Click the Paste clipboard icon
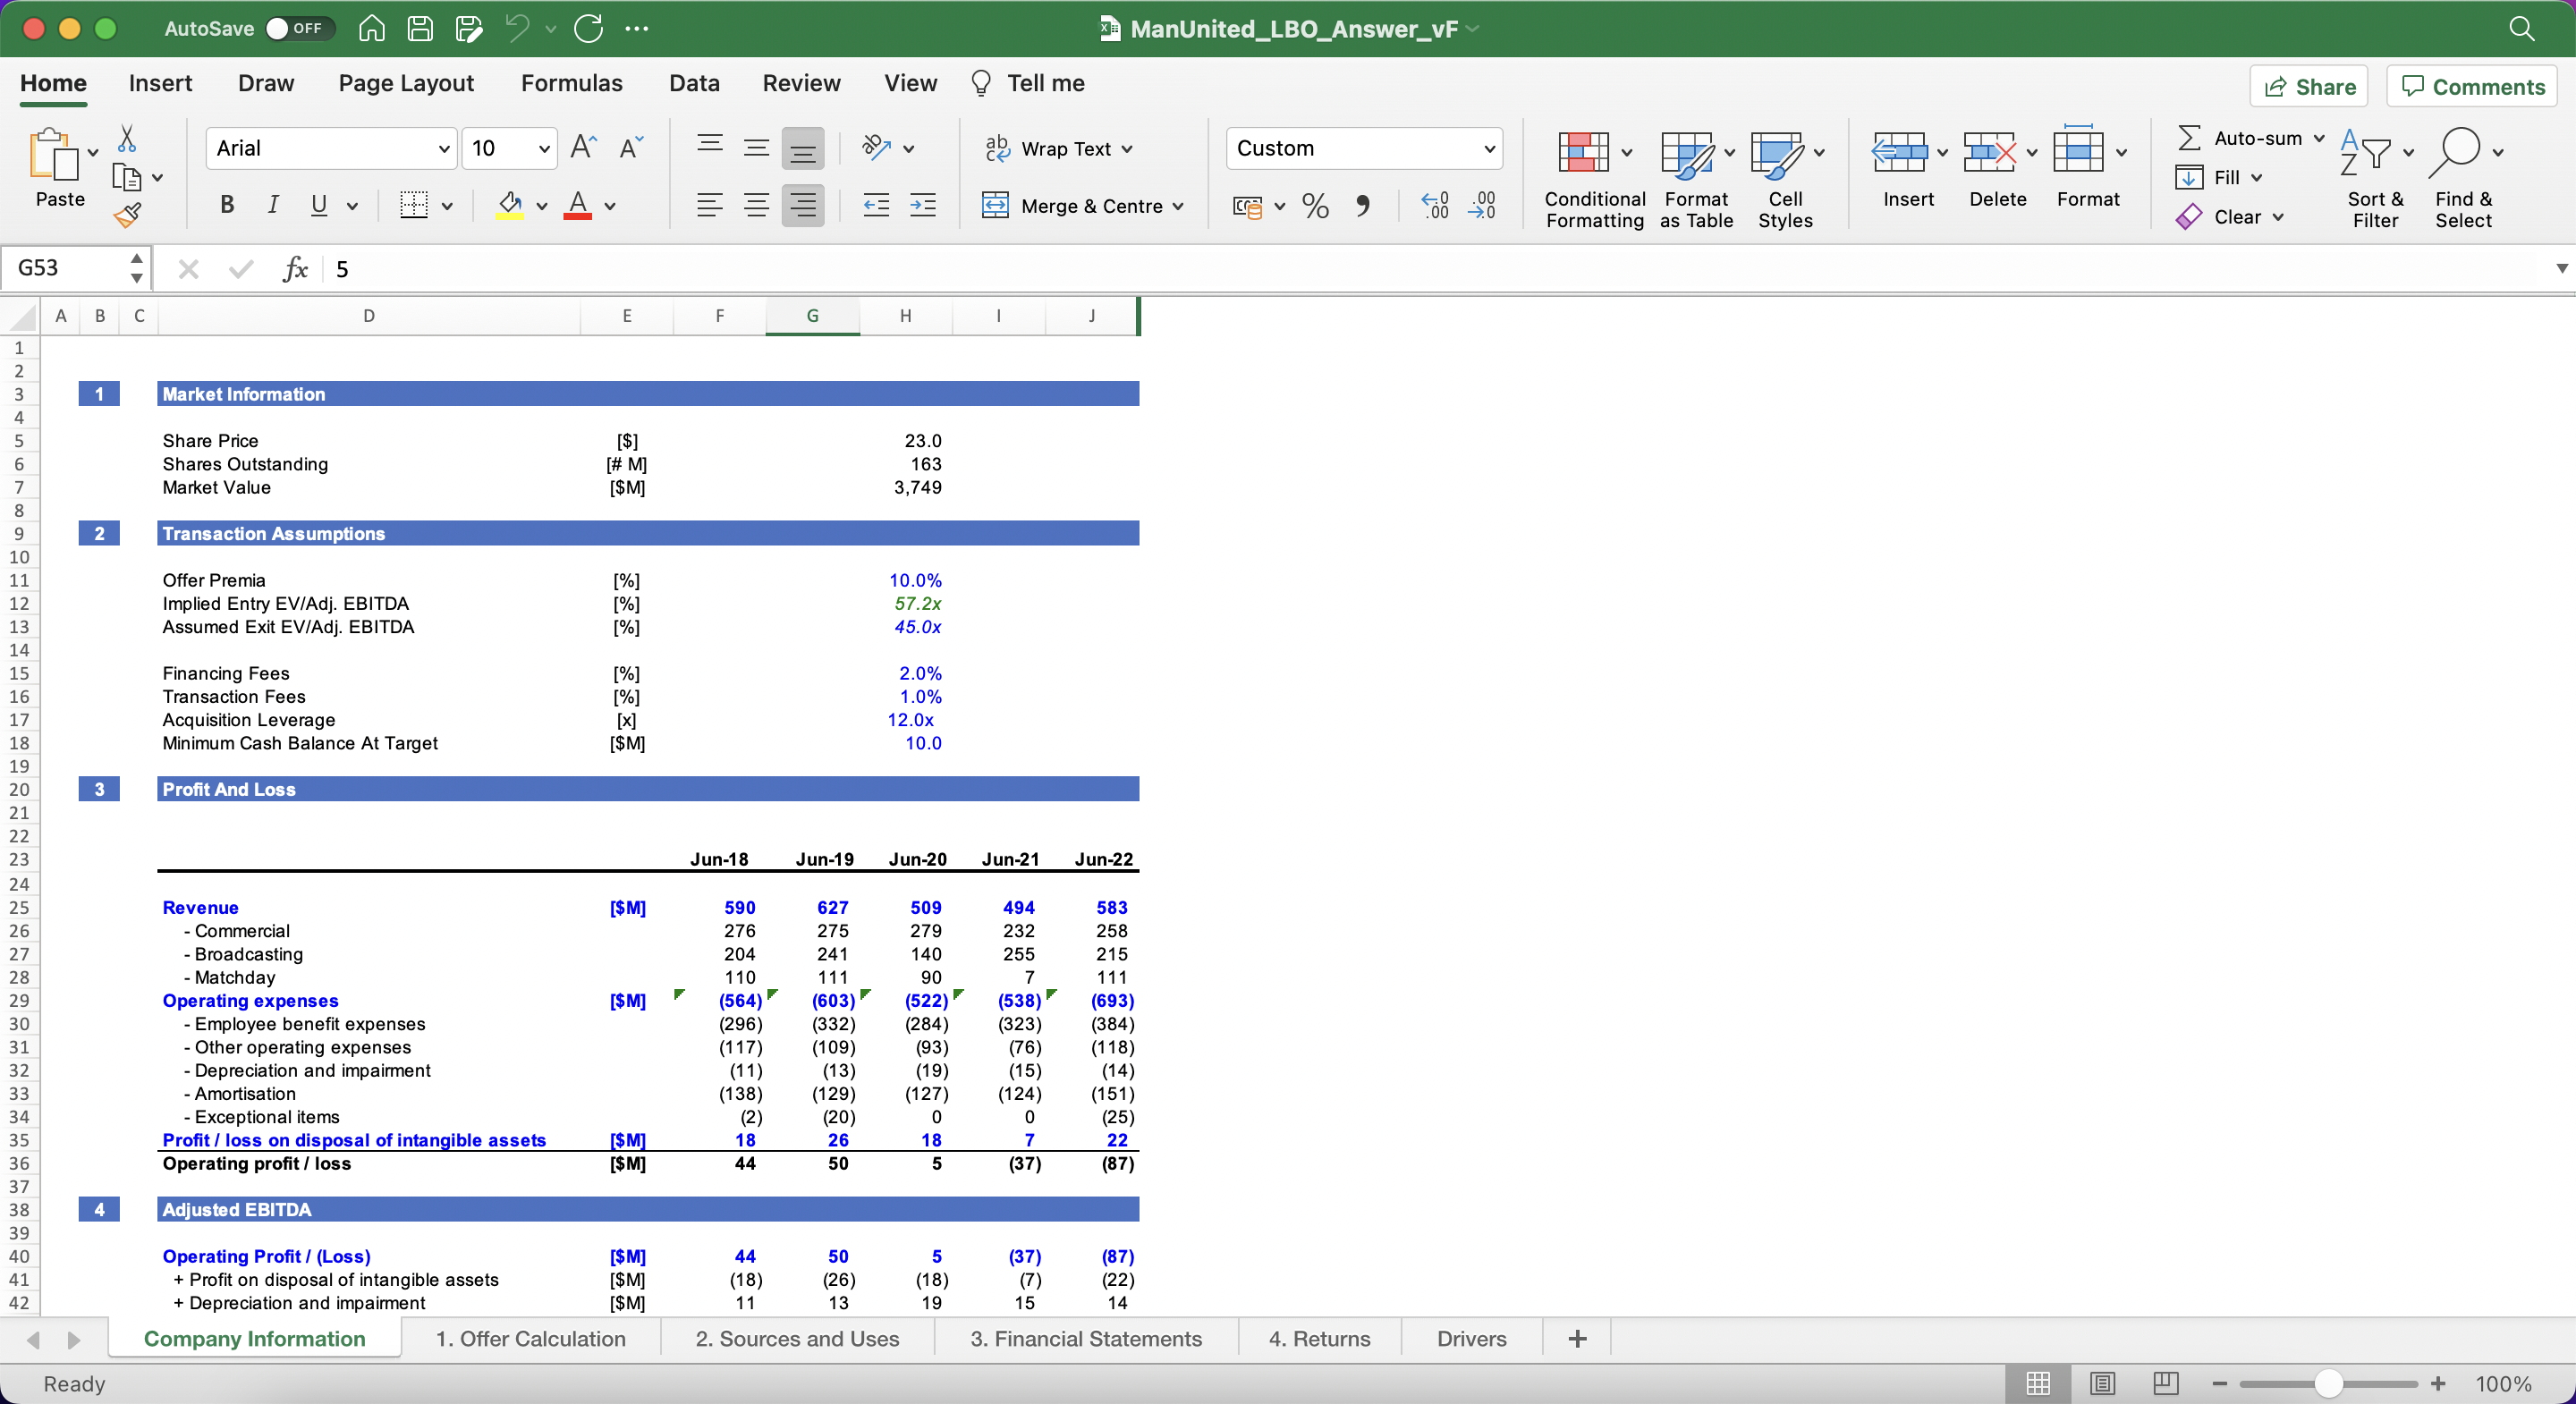Screen dimensions: 2576x1404 coord(54,155)
